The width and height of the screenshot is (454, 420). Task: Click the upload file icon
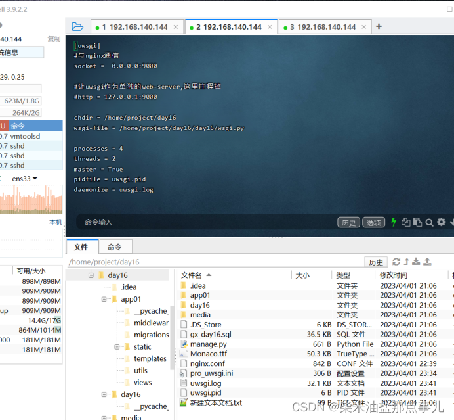(x=427, y=262)
